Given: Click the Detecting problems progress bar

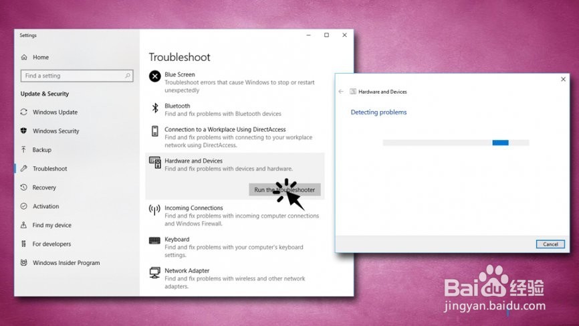Looking at the screenshot, I should [456, 143].
